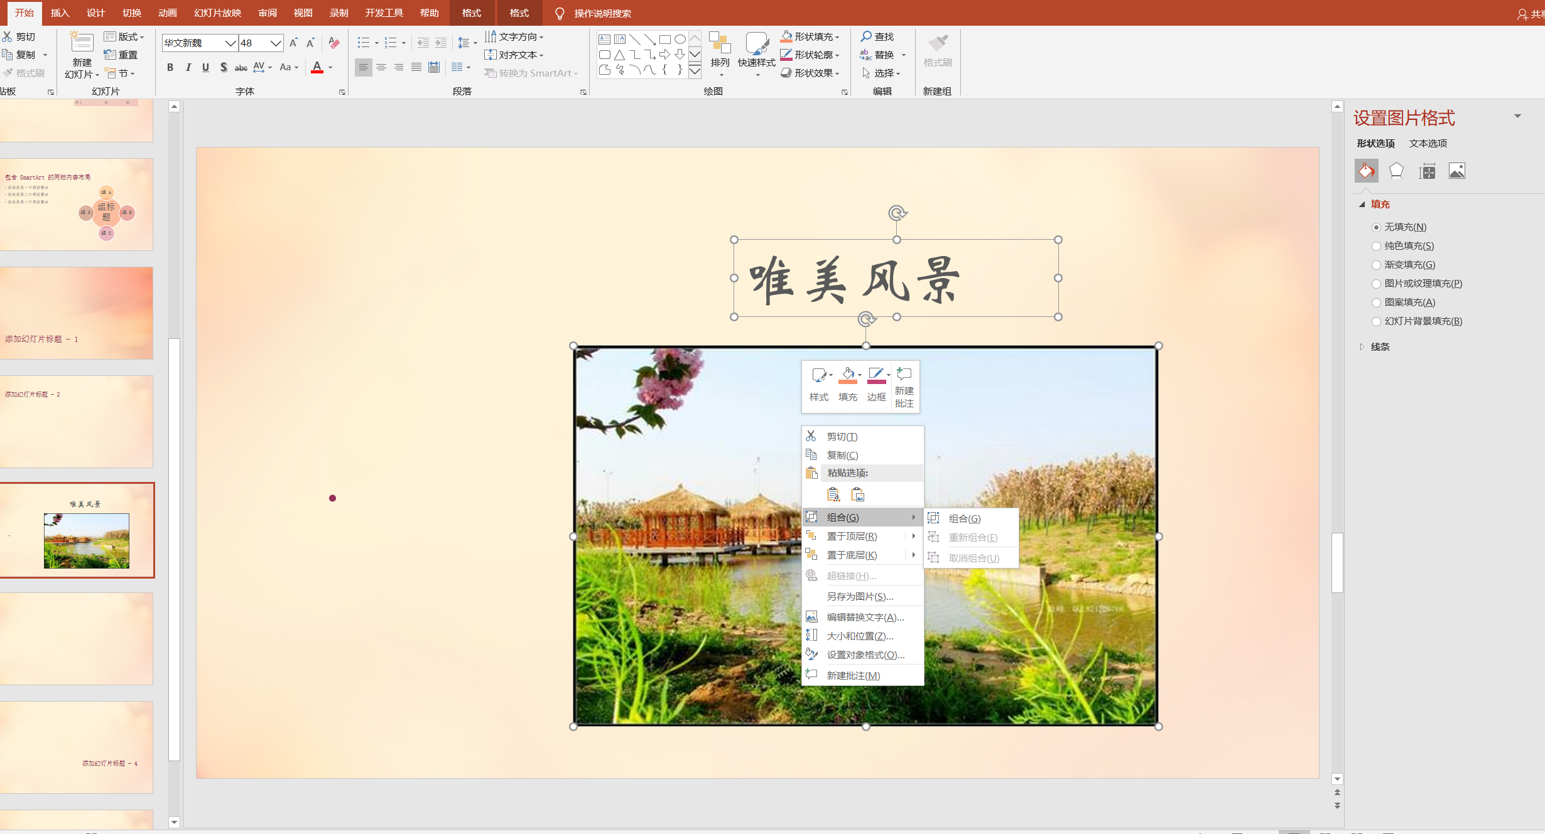Click the 重置 reset slide button
Screen dimensions: 1545x834
(121, 55)
